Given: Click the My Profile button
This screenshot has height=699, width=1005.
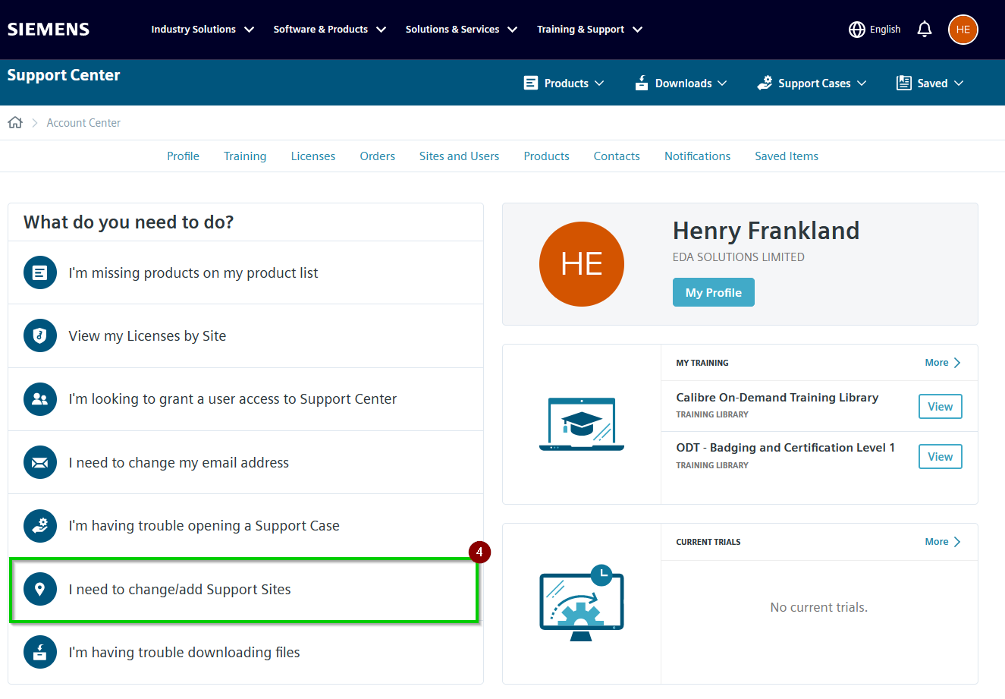Looking at the screenshot, I should 714,292.
